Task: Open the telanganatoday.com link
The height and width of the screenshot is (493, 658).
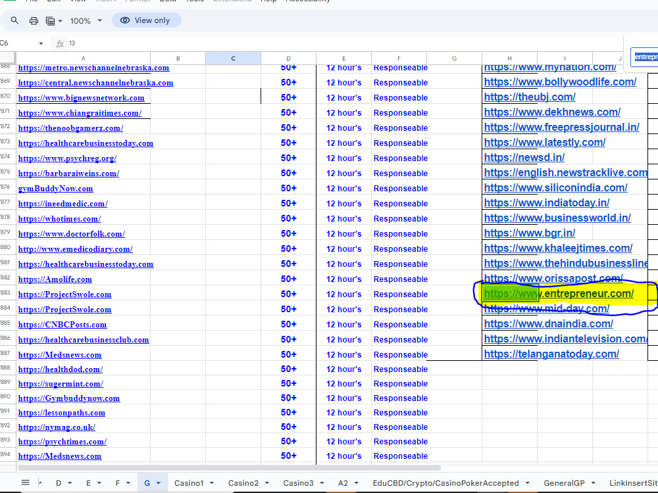Action: point(551,354)
